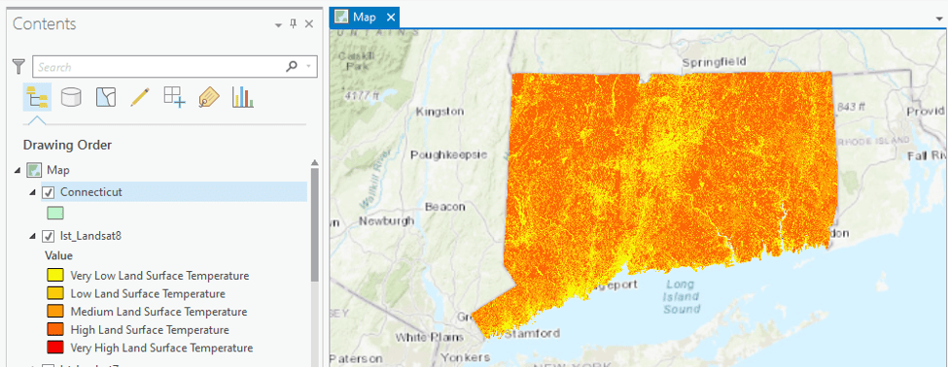
Task: Click into the Contents search box
Action: point(175,67)
